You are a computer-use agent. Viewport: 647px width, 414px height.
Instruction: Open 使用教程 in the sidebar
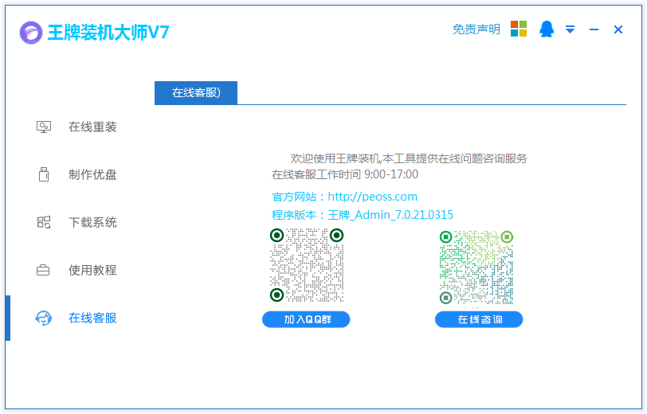[92, 270]
